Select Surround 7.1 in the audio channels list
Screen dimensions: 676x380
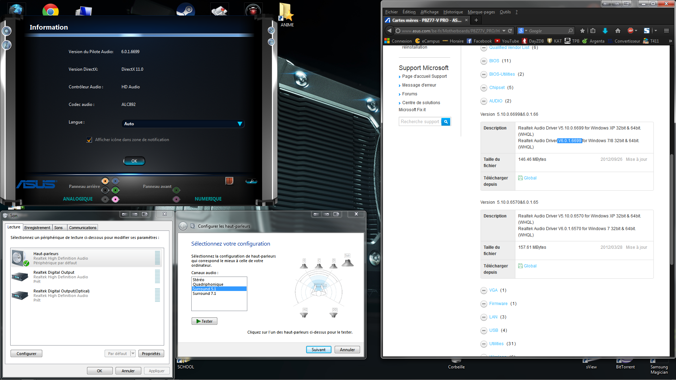(x=204, y=294)
